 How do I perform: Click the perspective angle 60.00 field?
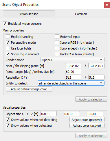pos(73,72)
